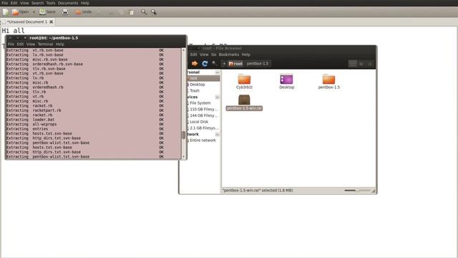The height and width of the screenshot is (258, 458).
Task: Select the purple Desktop folder icon
Action: tap(286, 81)
